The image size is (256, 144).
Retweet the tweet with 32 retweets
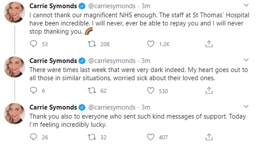[x=91, y=137]
